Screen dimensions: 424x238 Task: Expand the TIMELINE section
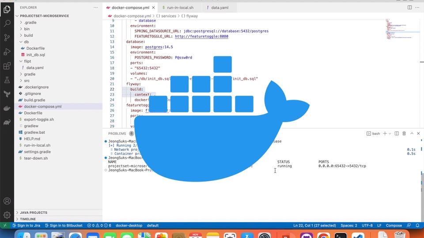(28, 219)
